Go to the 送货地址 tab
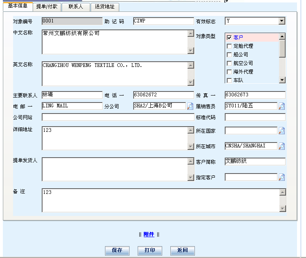This screenshot has height=258, width=306. click(105, 7)
